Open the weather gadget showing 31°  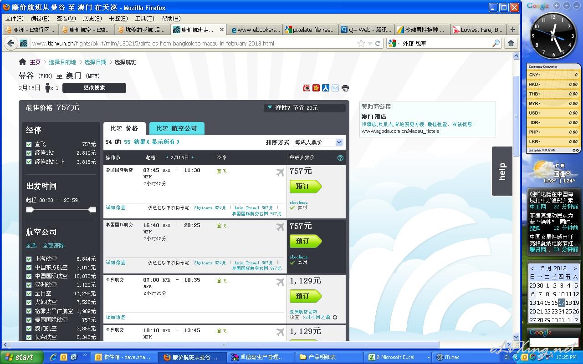553,172
